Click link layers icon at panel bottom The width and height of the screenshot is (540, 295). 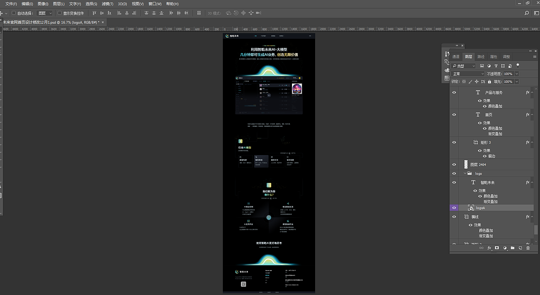click(x=481, y=248)
